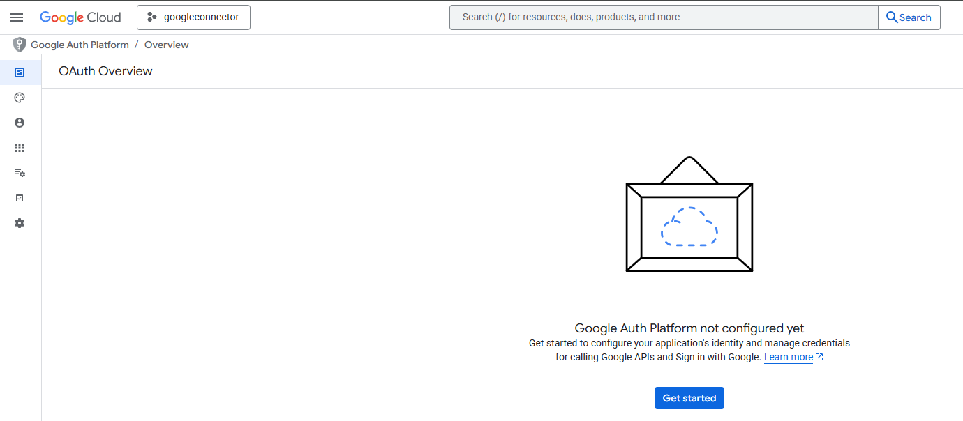Open Settings via the gear sidebar icon

coord(20,223)
